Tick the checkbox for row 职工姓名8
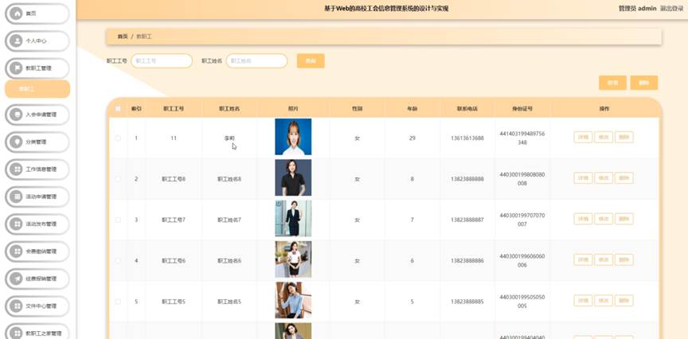Image resolution: width=688 pixels, height=339 pixels. (118, 179)
